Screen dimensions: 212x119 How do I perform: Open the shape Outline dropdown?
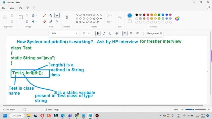click(109, 16)
